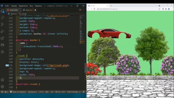
Task: Click the line number 128 in gutter
Action: point(11,56)
